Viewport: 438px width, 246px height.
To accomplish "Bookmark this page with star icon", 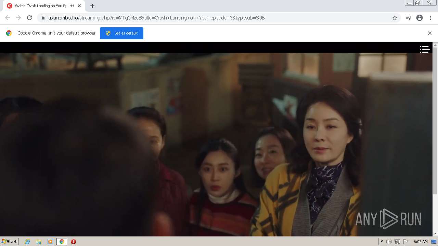I will (395, 18).
